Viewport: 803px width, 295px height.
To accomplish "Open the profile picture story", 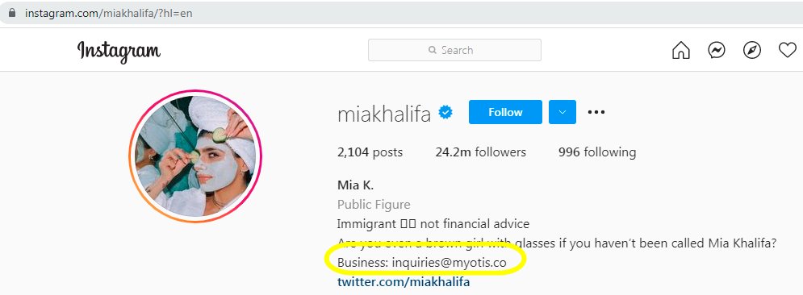I will [195, 156].
